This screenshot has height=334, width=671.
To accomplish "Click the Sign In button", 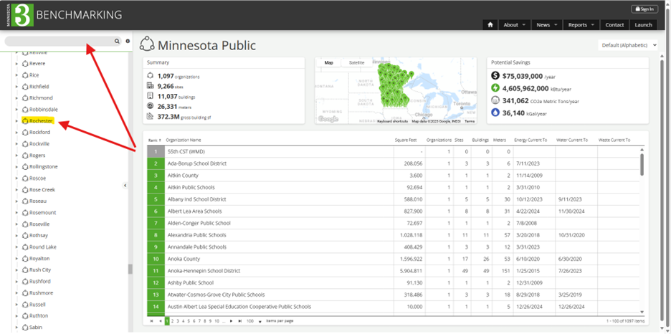I will 644,9.
